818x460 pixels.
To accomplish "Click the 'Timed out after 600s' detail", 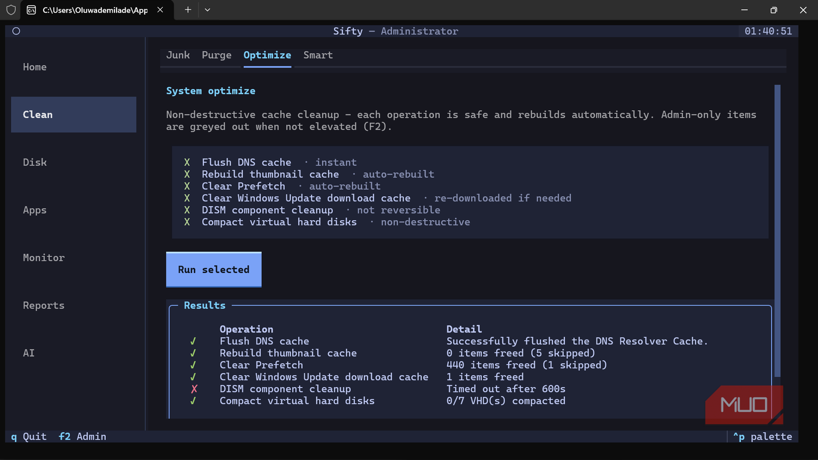I will (x=506, y=389).
